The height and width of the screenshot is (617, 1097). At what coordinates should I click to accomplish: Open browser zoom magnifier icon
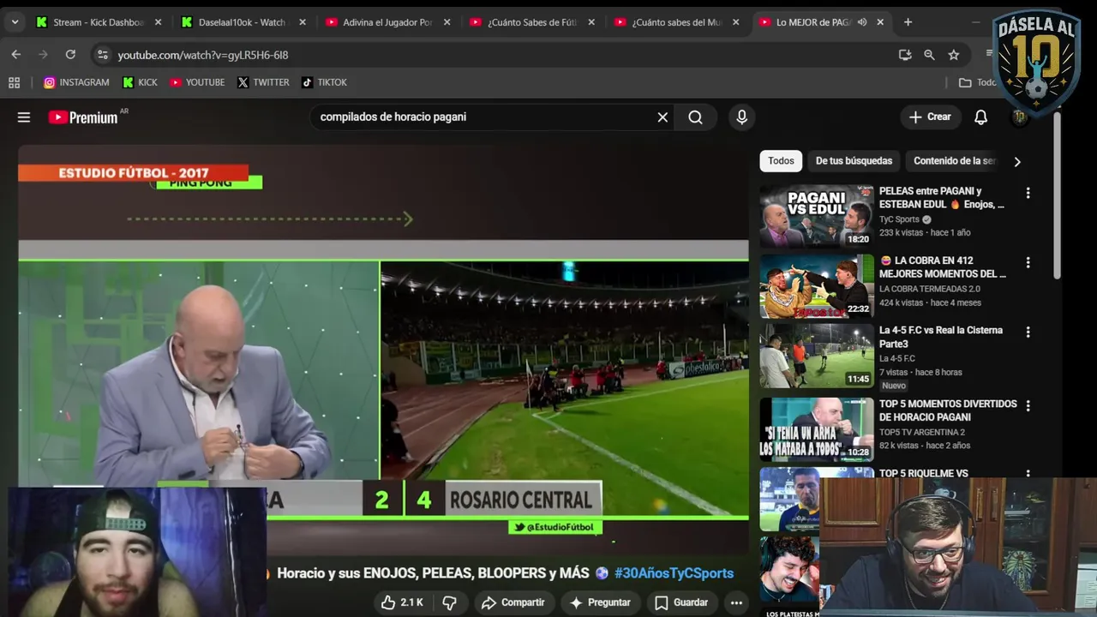pos(929,55)
